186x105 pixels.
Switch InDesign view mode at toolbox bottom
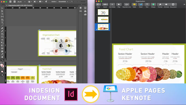pyautogui.click(x=2, y=75)
